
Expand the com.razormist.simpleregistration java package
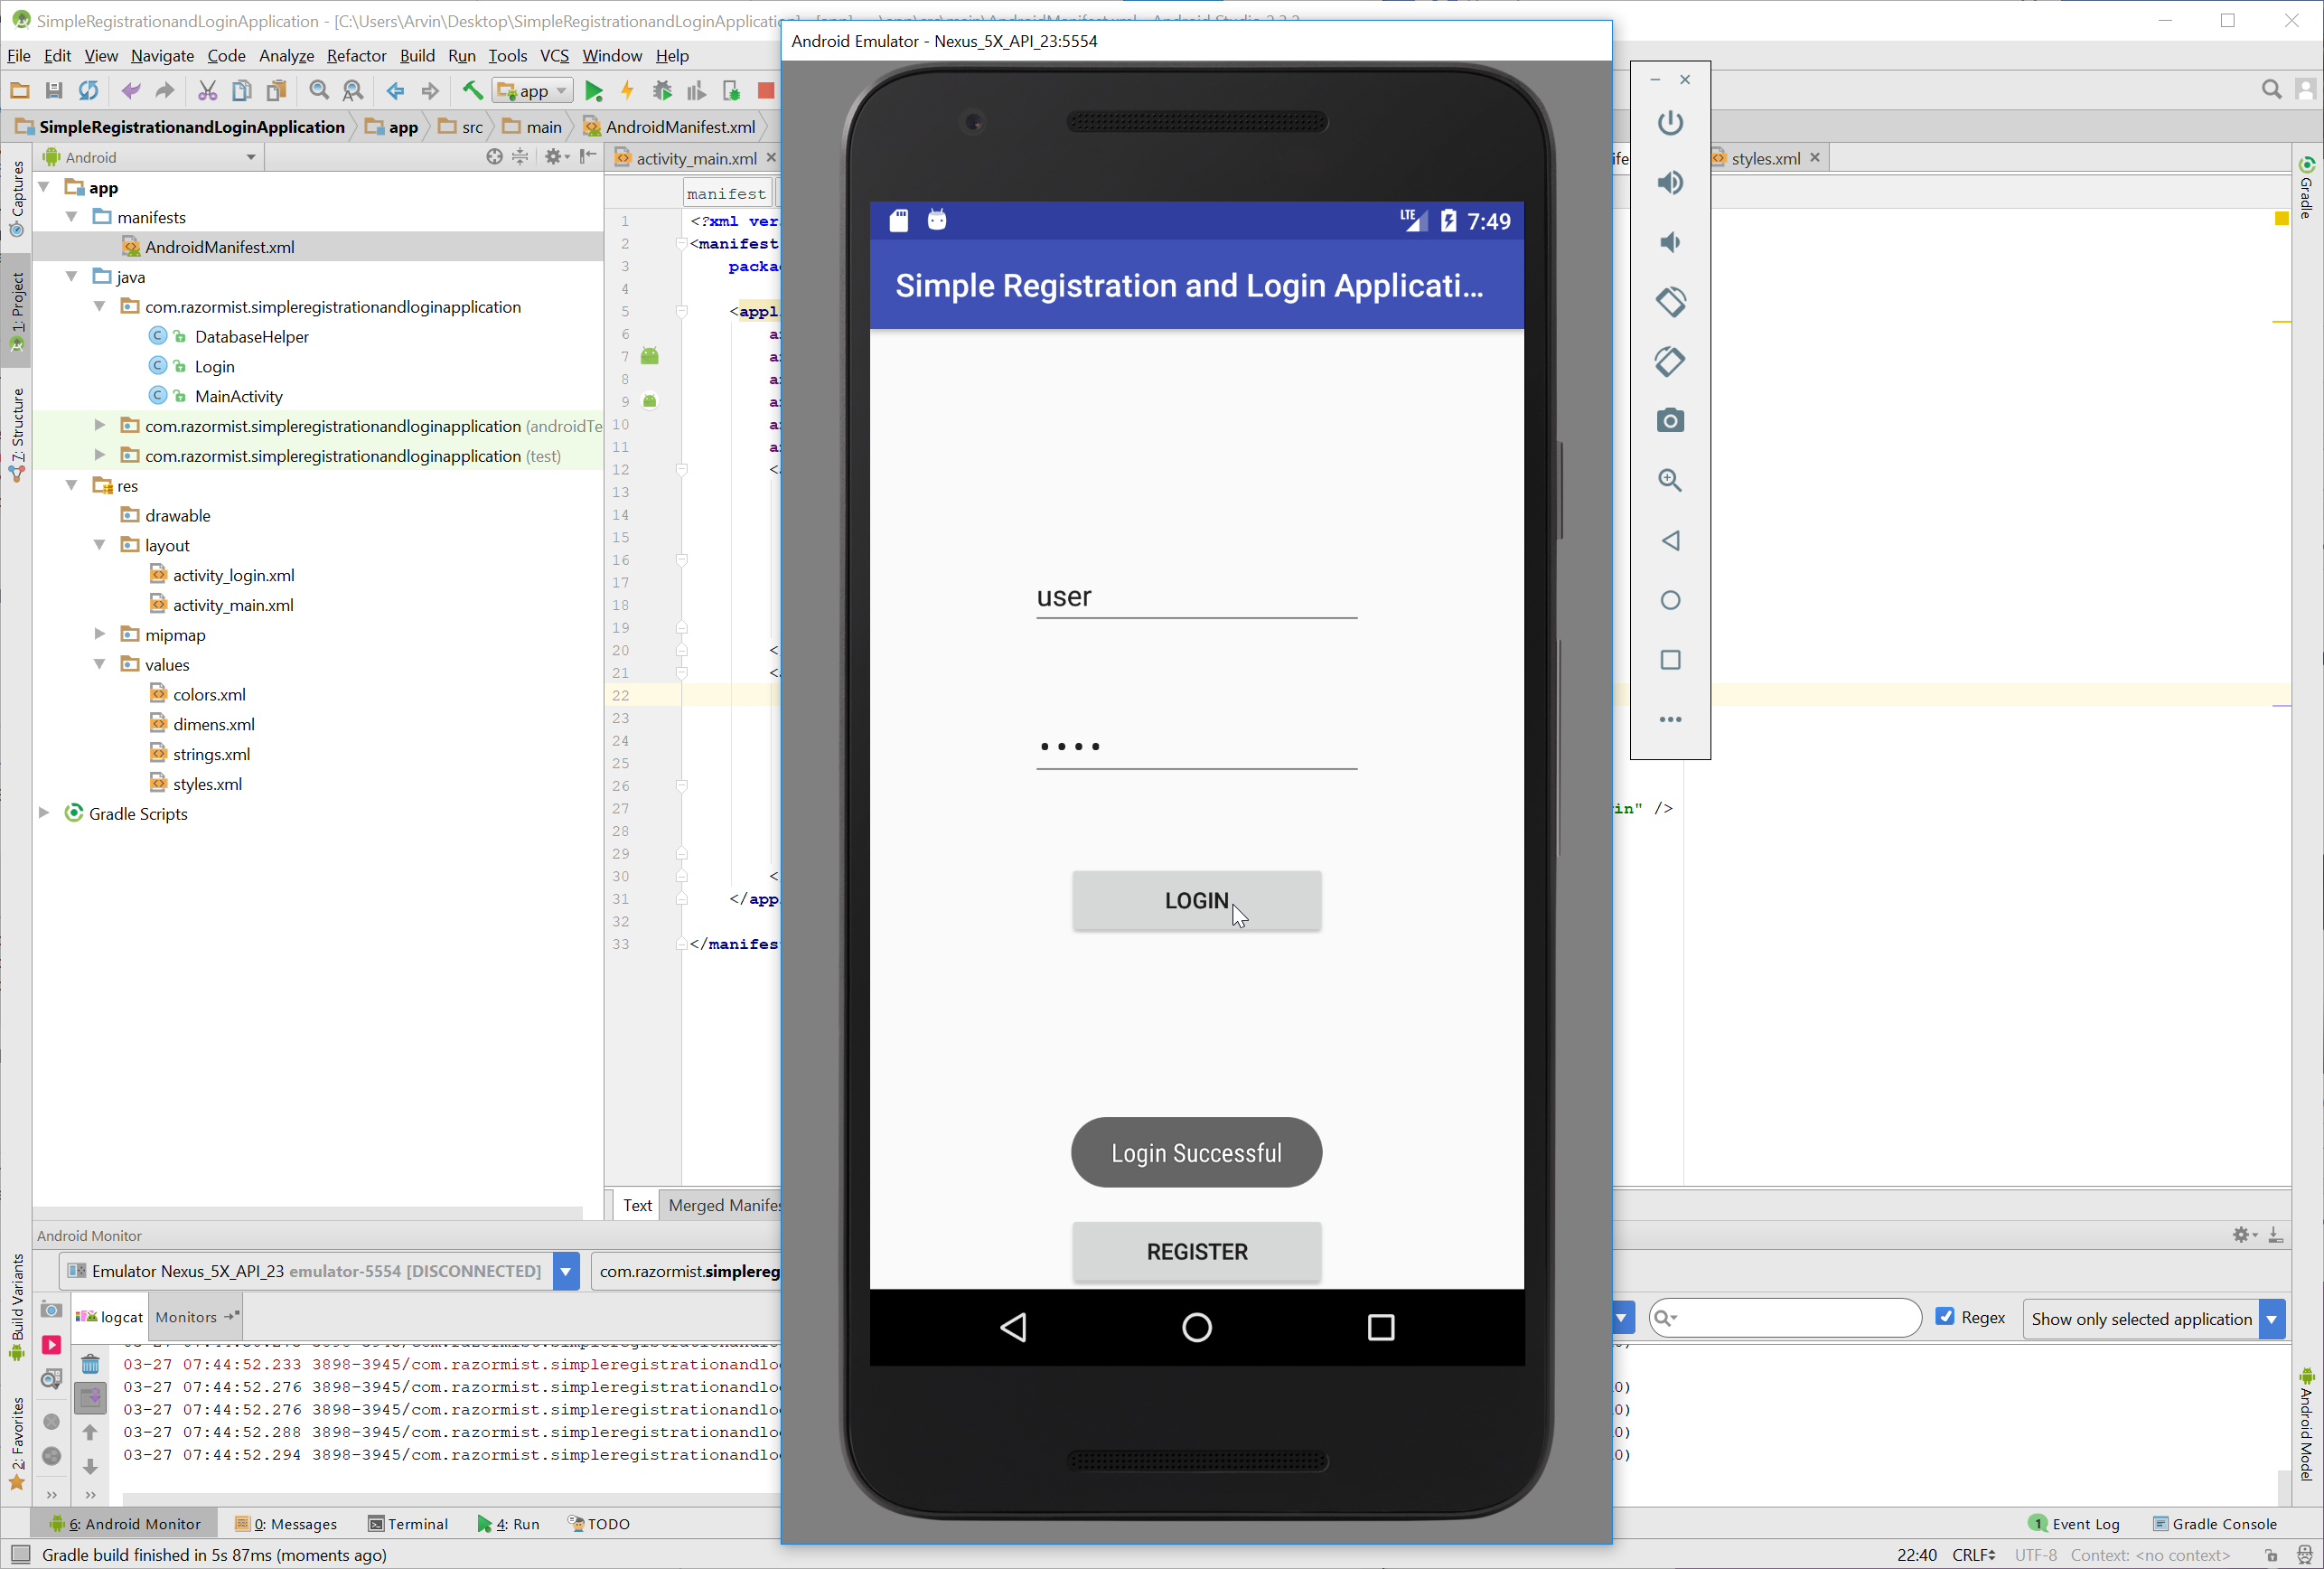(99, 306)
